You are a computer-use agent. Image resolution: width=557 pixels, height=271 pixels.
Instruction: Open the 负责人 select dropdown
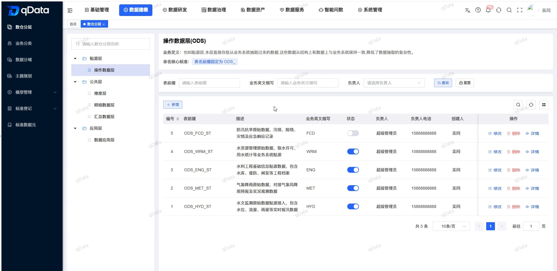tap(394, 83)
